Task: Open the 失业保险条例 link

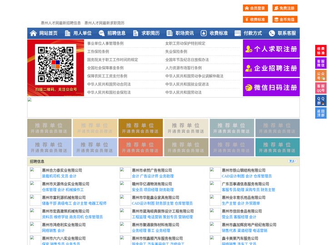Action: click(176, 51)
